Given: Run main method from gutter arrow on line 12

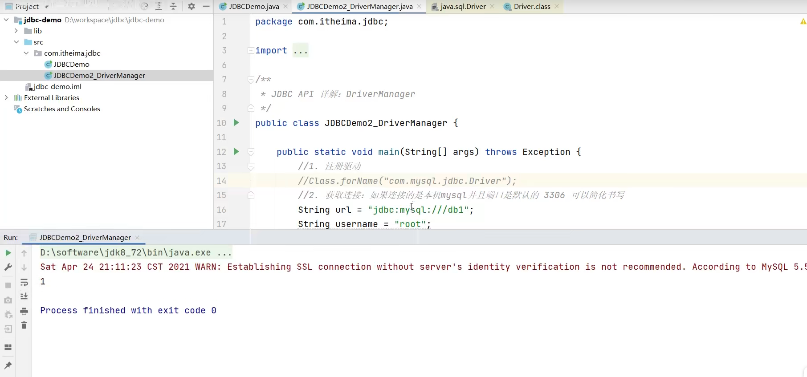Looking at the screenshot, I should (x=236, y=151).
